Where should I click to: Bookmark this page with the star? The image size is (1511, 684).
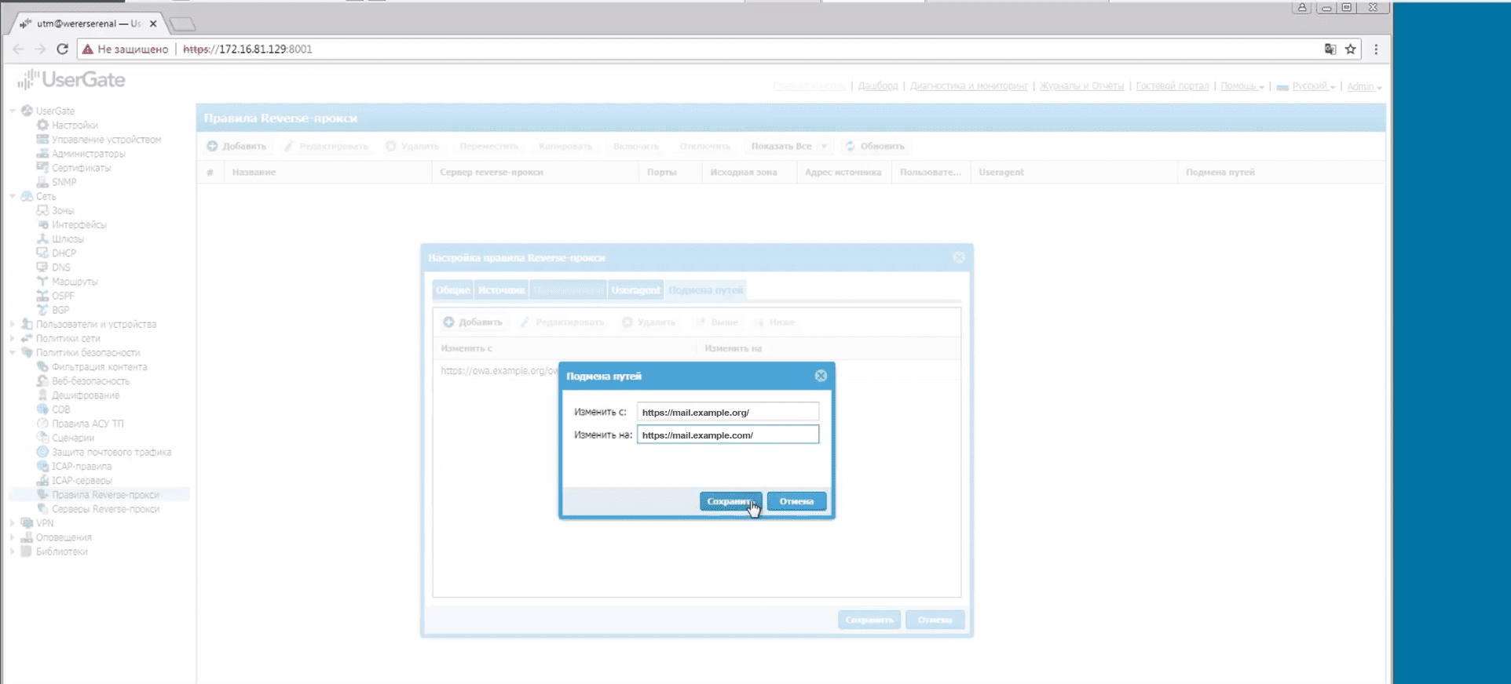click(1351, 49)
